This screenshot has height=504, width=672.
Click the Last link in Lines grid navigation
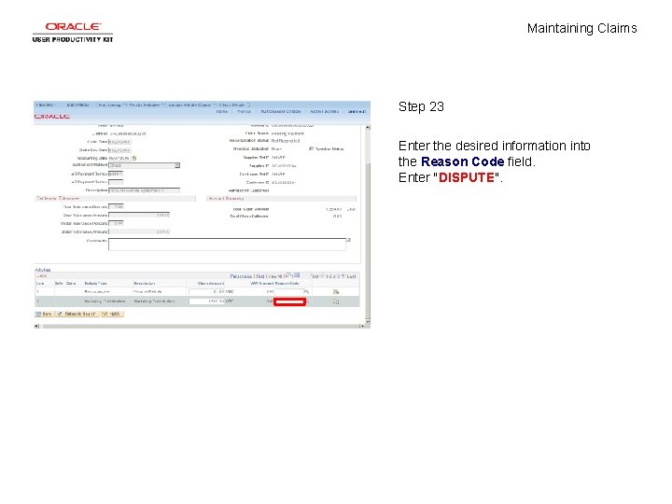[352, 276]
